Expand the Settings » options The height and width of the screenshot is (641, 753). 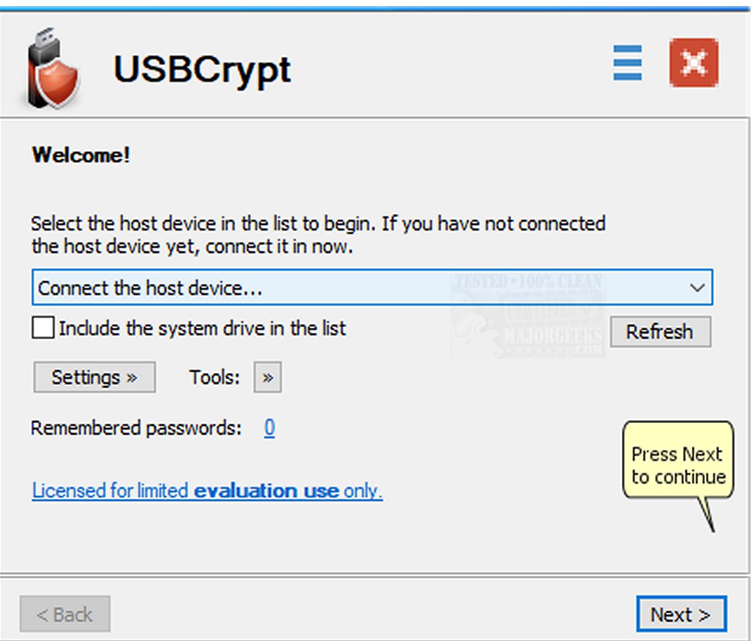94,377
